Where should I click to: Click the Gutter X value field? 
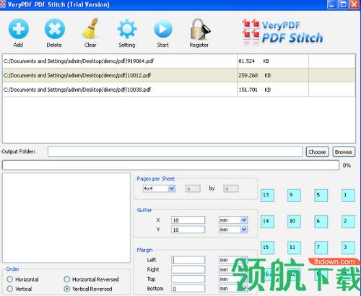(x=188, y=220)
